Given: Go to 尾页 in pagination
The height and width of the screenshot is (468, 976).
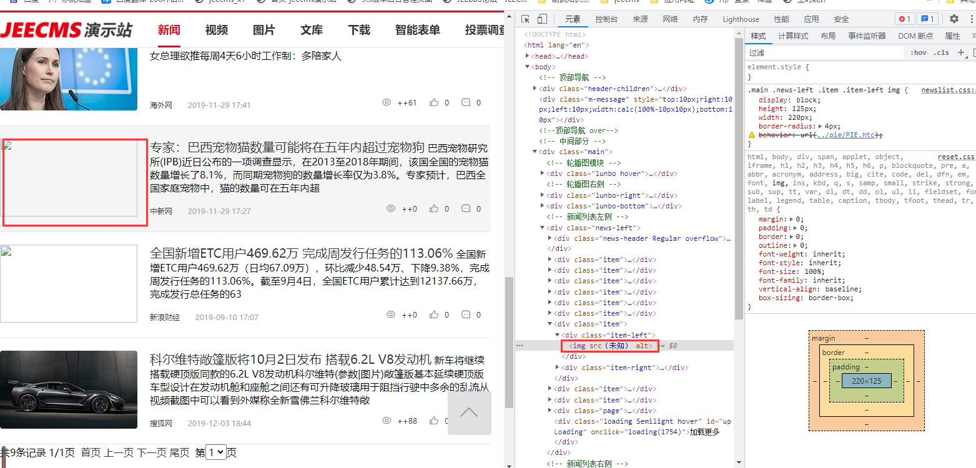Looking at the screenshot, I should (179, 453).
